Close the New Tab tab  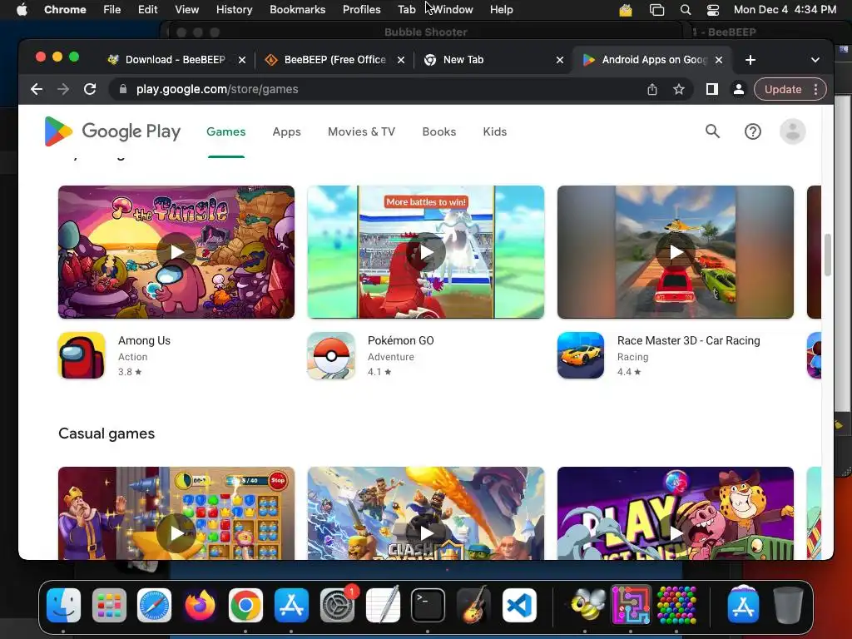pyautogui.click(x=560, y=60)
